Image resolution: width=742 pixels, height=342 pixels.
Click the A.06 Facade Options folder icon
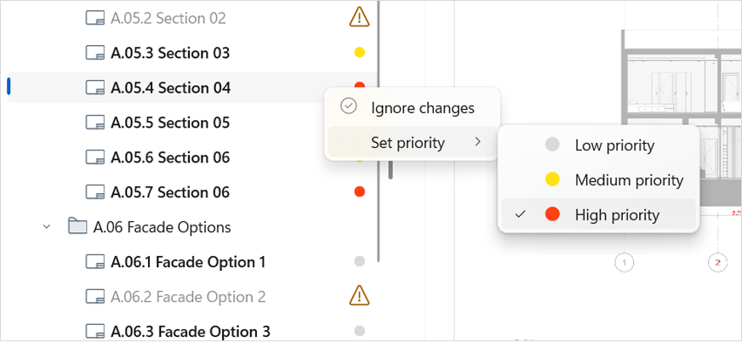click(77, 227)
